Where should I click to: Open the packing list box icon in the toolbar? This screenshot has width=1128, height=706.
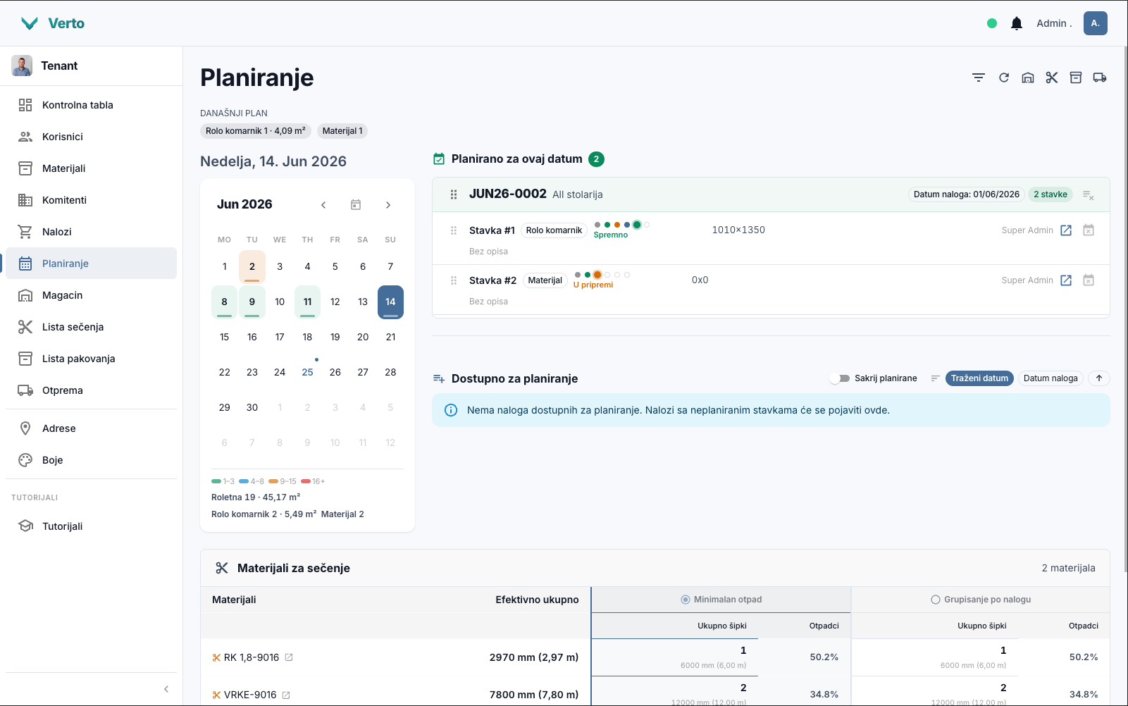tap(1076, 78)
